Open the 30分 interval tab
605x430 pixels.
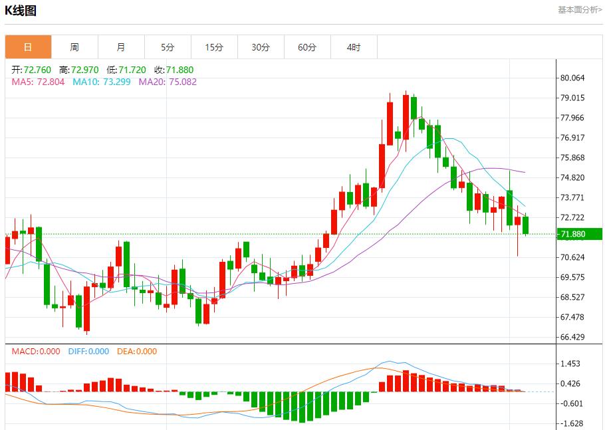[261, 47]
